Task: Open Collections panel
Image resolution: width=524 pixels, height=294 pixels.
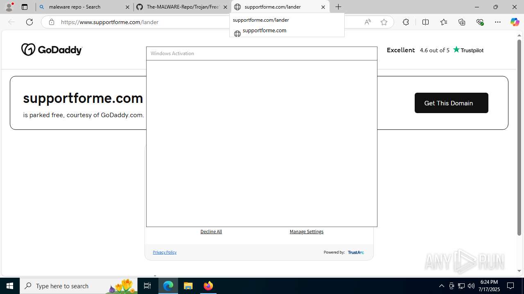Action: [462, 22]
